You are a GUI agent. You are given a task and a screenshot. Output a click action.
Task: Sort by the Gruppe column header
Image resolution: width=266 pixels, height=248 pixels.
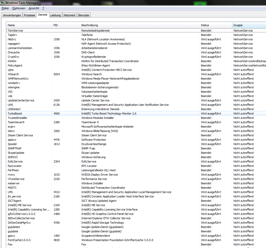(x=249, y=25)
